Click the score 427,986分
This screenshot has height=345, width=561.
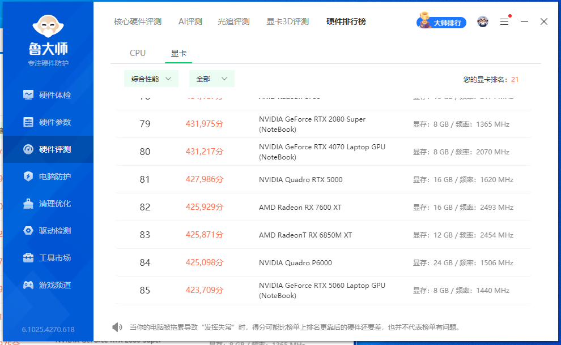click(205, 179)
